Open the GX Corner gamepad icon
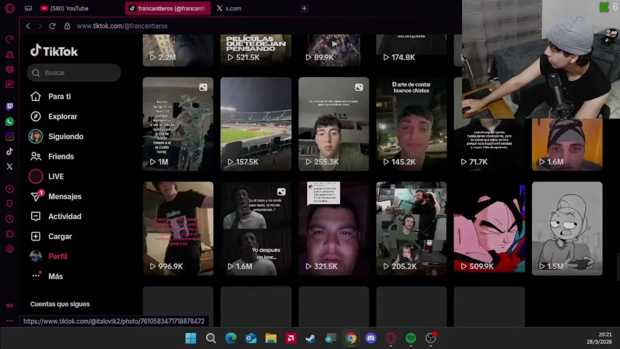Image resolution: width=620 pixels, height=349 pixels. point(28,8)
